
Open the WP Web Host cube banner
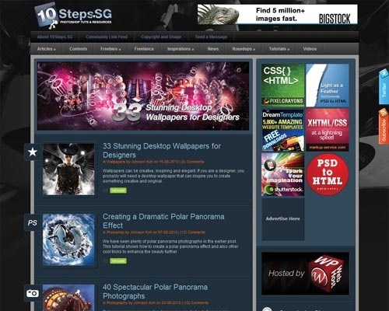pos(305,274)
